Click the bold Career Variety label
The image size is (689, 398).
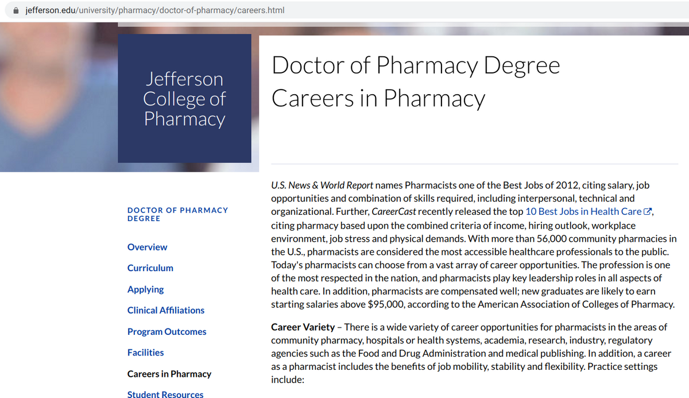coord(303,327)
